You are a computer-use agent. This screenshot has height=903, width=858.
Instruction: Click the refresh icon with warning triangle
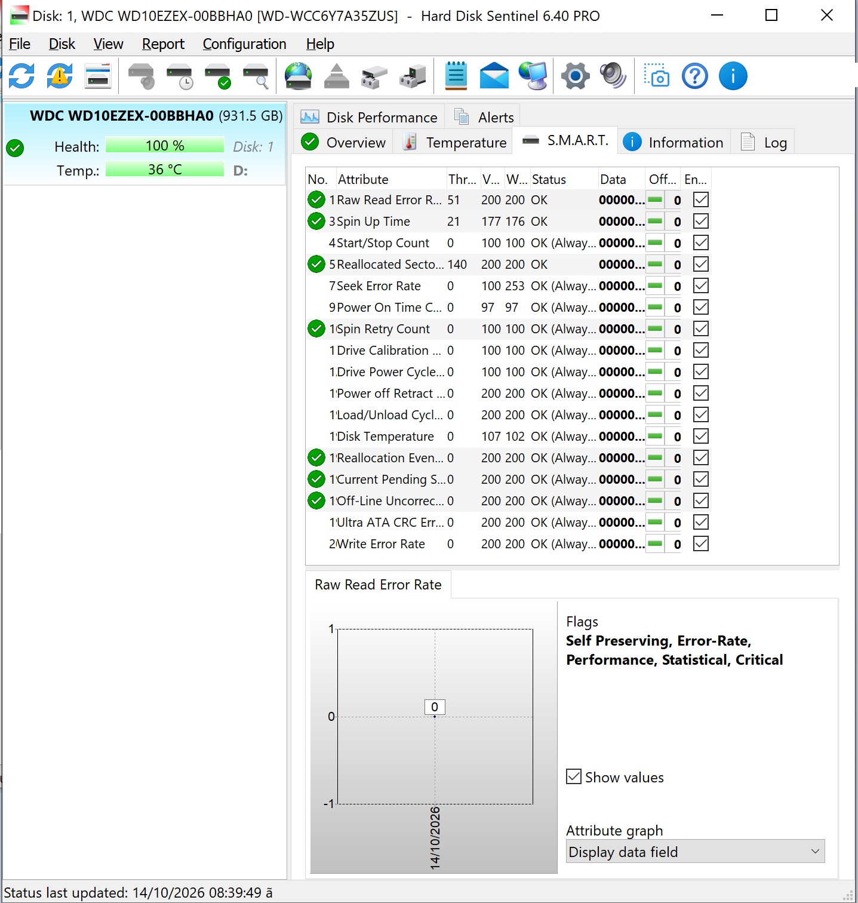pos(60,76)
